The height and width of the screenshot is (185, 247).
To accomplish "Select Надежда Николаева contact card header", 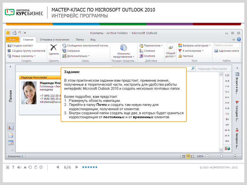I will (x=40, y=77).
